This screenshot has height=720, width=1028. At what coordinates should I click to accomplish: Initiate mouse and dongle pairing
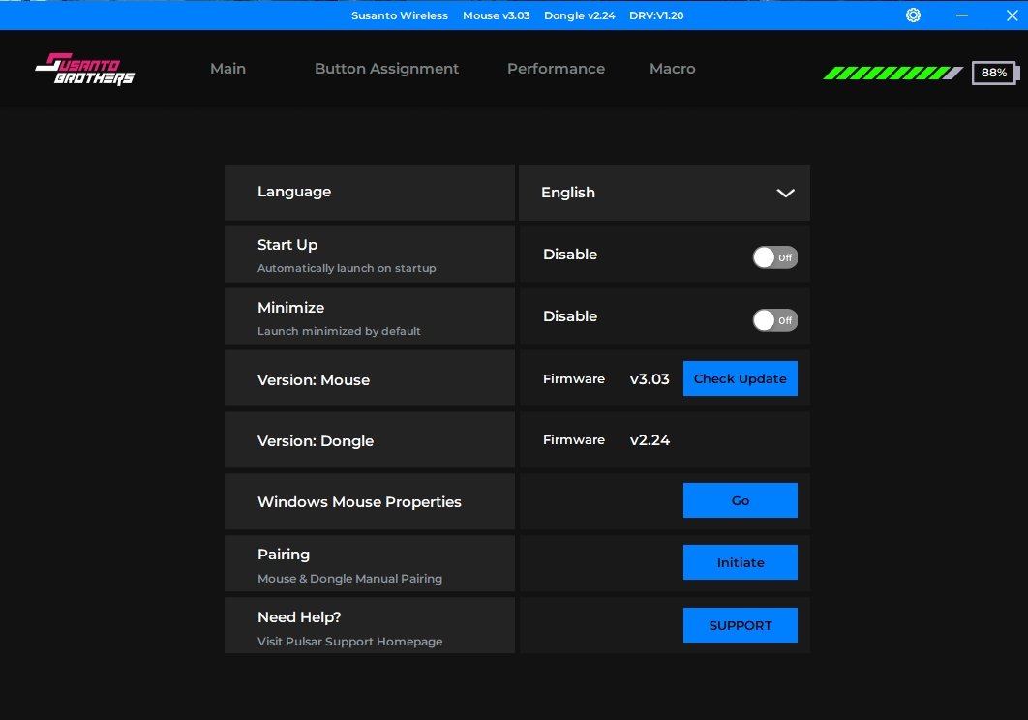click(x=741, y=562)
